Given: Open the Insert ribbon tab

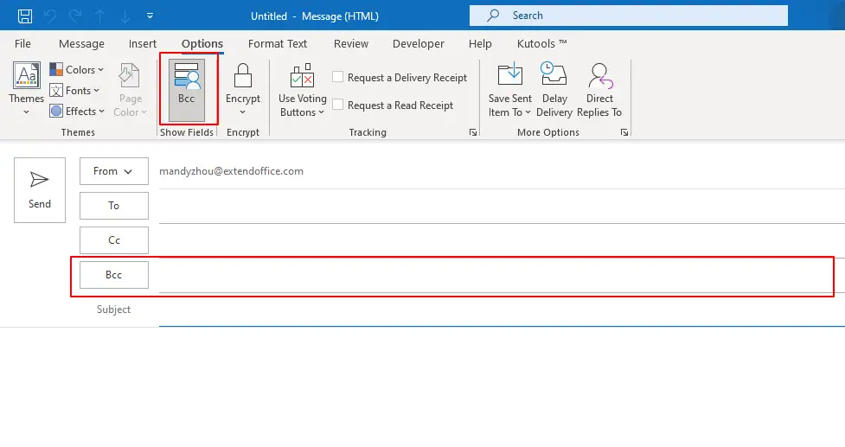Looking at the screenshot, I should (x=143, y=44).
